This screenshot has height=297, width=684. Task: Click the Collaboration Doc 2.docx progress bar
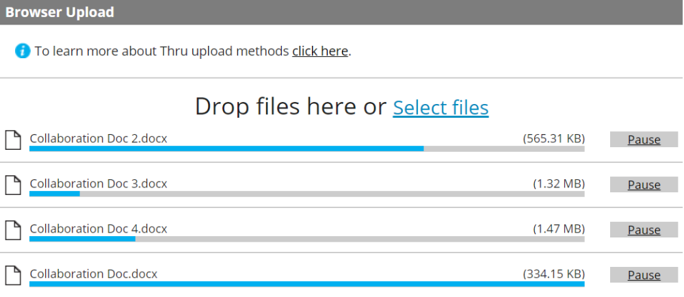click(306, 148)
